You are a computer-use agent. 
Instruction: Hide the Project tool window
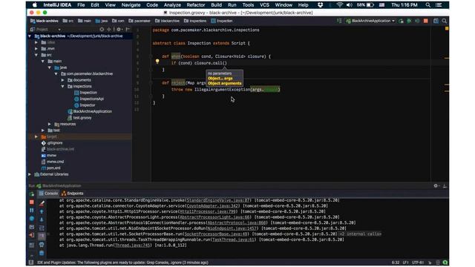coord(128,30)
